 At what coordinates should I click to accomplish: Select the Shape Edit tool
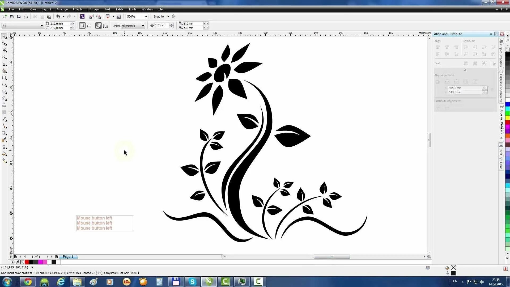[5, 43]
